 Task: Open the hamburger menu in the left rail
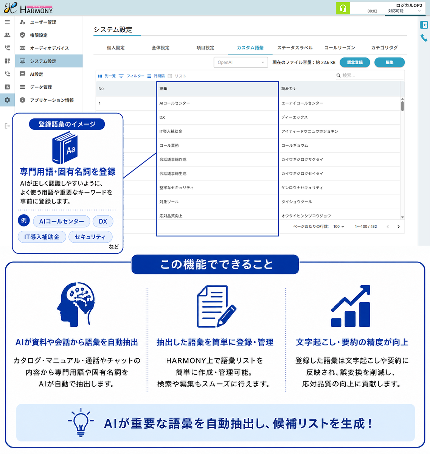pos(7,22)
